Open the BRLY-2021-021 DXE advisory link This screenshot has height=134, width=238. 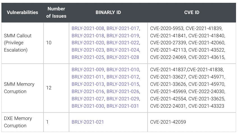click(x=88, y=122)
